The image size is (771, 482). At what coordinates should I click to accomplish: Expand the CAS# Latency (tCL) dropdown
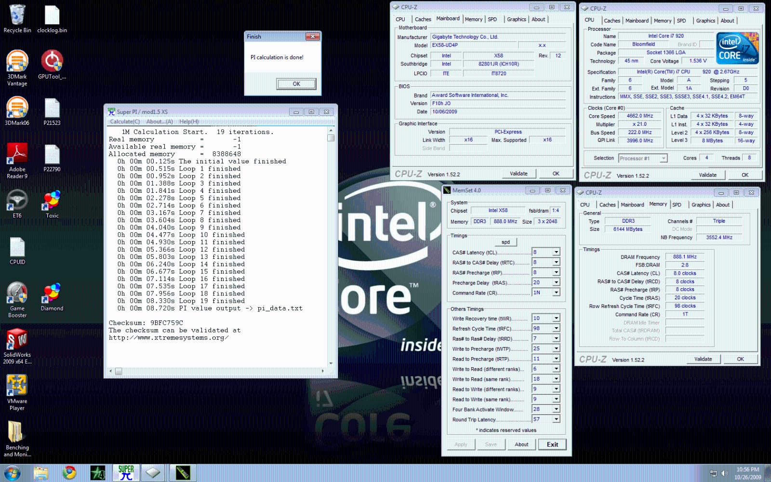556,252
